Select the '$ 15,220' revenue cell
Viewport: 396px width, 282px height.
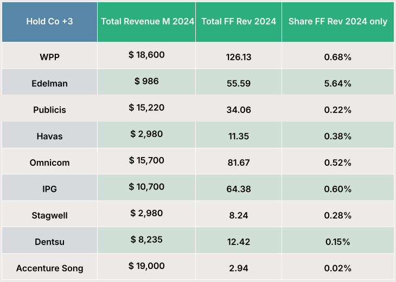pos(146,109)
